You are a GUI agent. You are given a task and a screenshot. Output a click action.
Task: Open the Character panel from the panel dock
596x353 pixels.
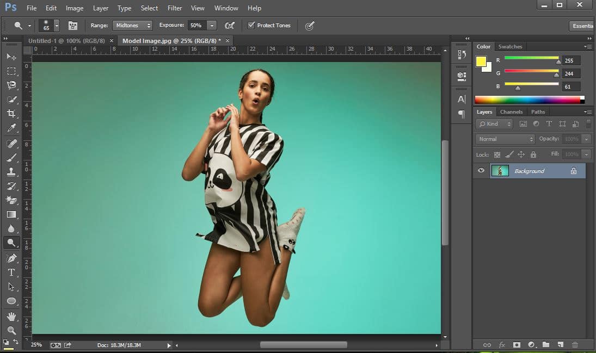click(x=461, y=99)
